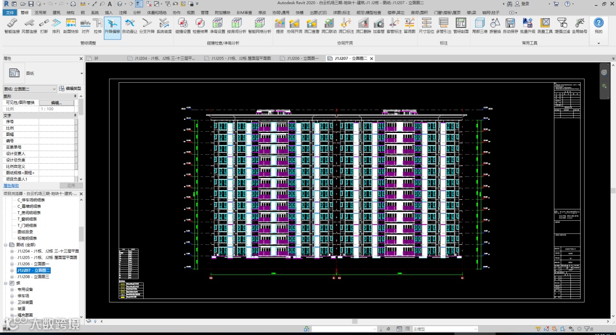Viewport: 616px width, 335px height.
Task: Select the 测量工具 measure tool
Action: tap(545, 26)
